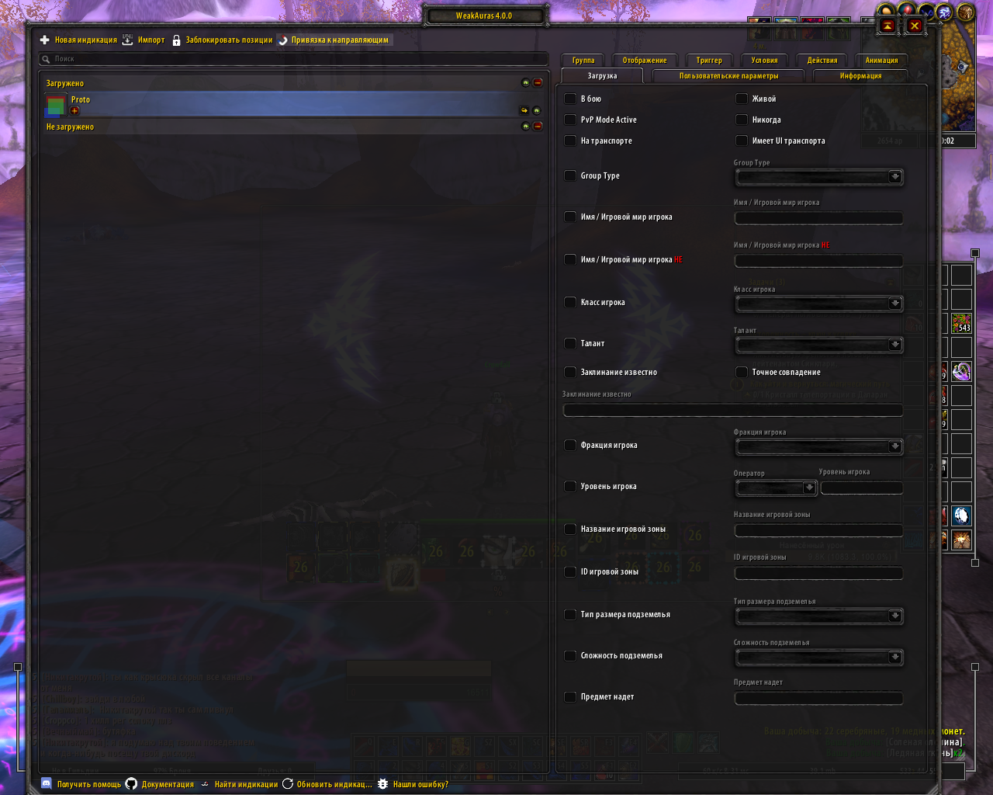Open the Оператор dropdown

point(776,488)
